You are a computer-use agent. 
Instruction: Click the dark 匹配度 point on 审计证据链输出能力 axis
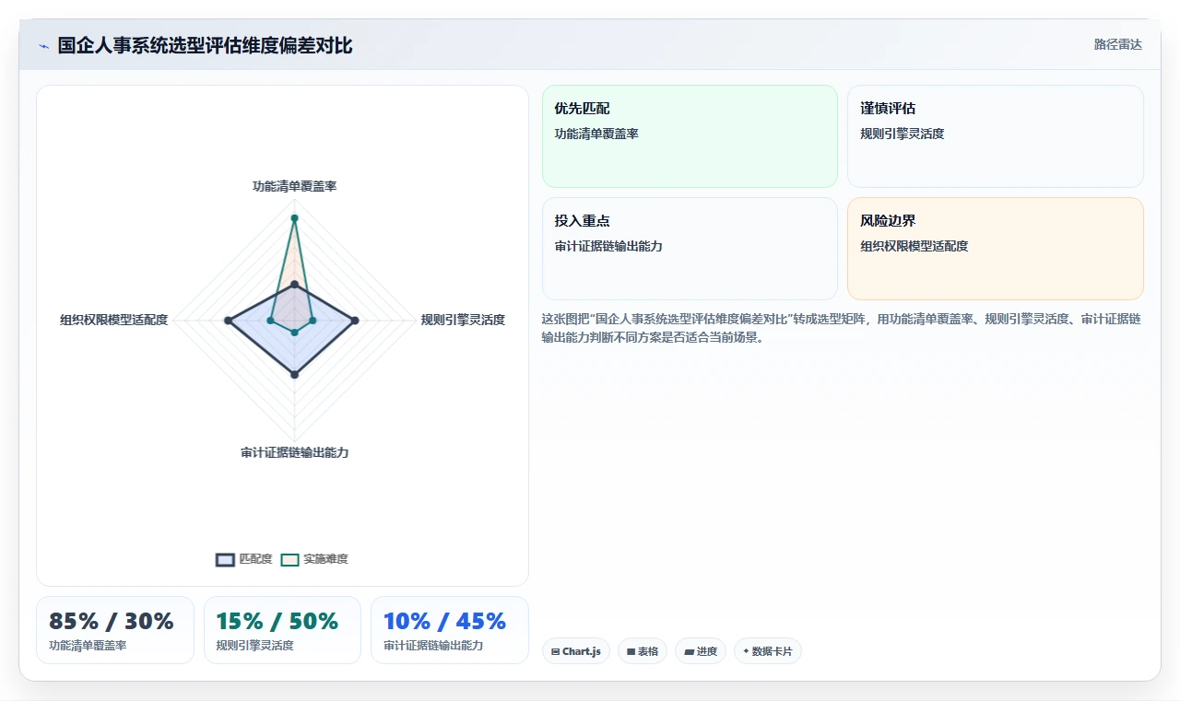click(295, 374)
